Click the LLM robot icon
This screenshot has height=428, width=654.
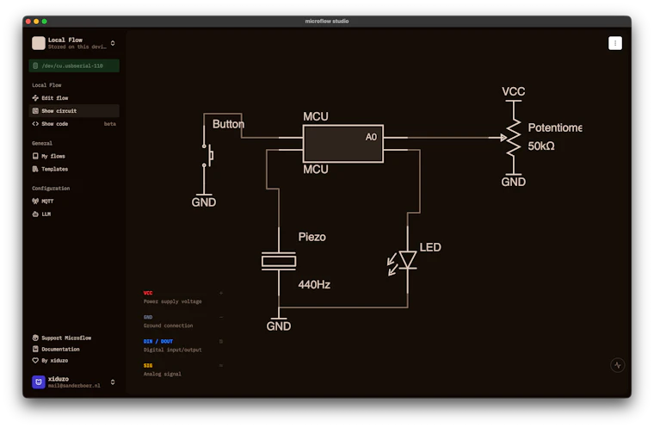[x=35, y=214]
